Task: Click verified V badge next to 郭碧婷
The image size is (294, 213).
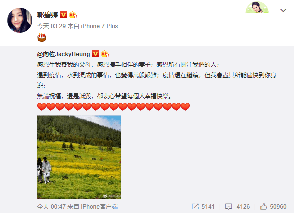Action: [63, 15]
